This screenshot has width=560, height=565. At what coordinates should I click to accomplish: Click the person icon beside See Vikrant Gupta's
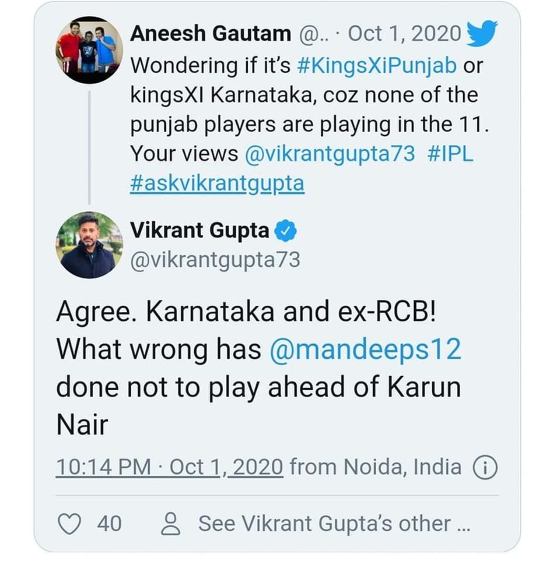pos(171,524)
